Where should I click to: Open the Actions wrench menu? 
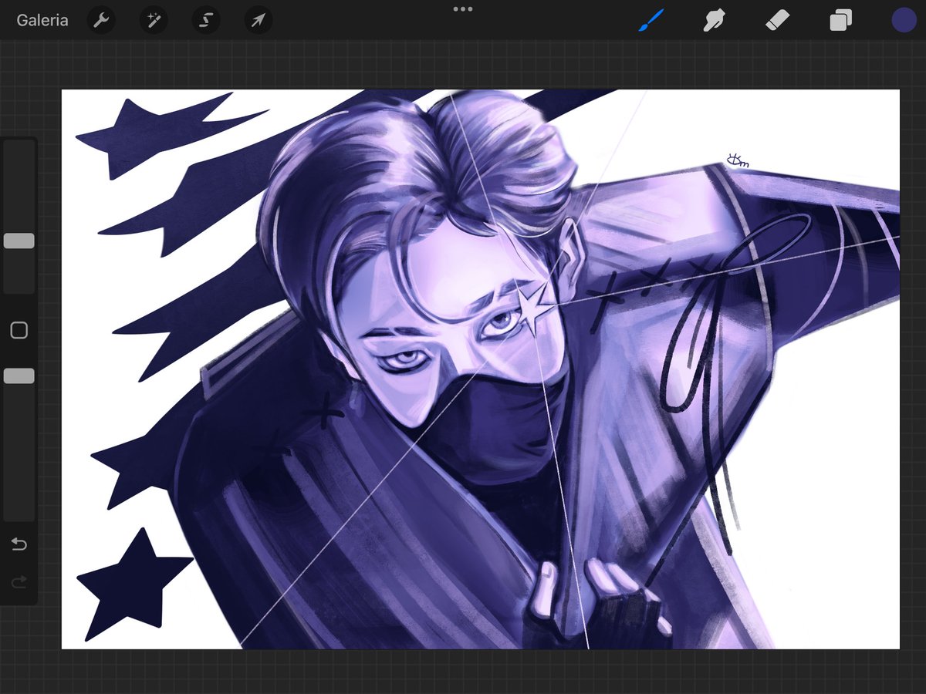(x=101, y=21)
